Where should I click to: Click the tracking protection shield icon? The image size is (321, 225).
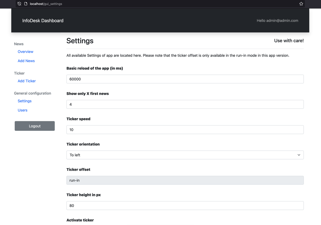[19, 4]
